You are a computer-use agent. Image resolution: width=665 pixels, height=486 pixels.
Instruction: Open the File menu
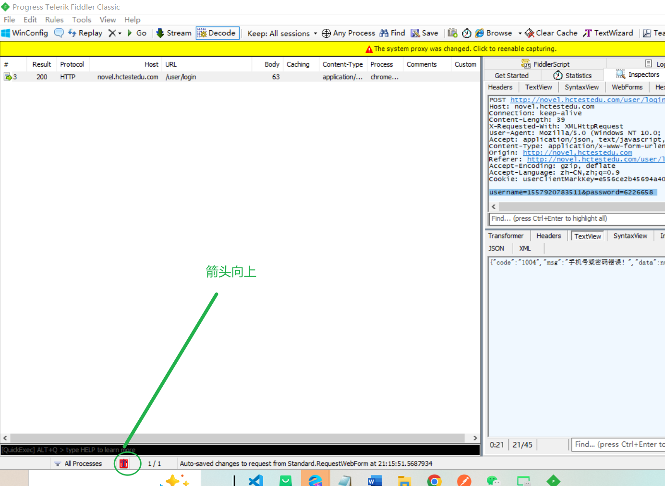tap(10, 20)
